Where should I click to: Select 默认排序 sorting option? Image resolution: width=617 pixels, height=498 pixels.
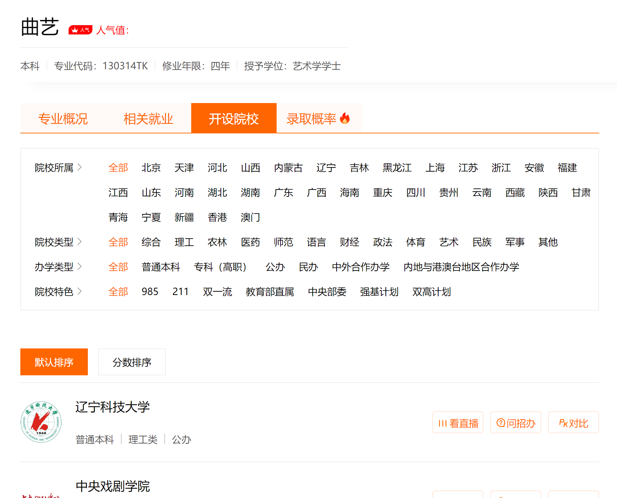point(54,362)
